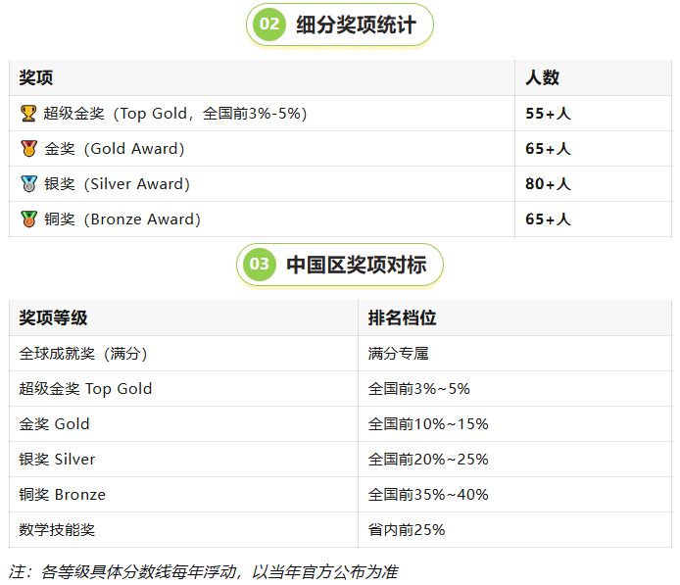Click the 全球成就奖（满分） row
Viewport: 680px width, 585px height.
340,354
